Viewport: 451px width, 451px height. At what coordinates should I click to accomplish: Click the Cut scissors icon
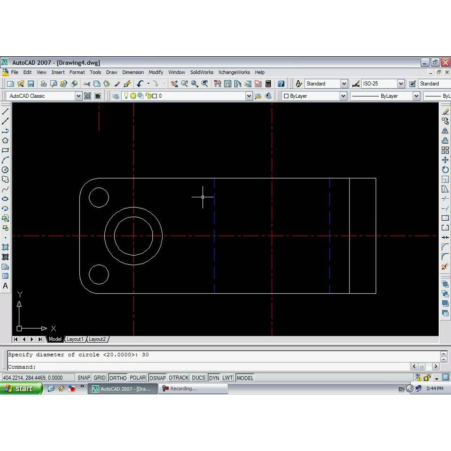(86, 84)
